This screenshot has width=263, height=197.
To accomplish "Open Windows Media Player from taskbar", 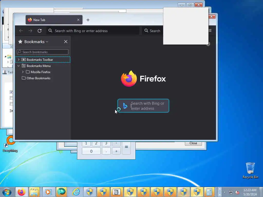I will 48,192.
